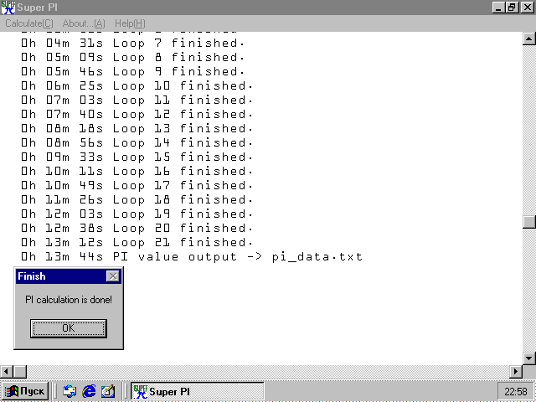This screenshot has width=536, height=402.
Task: Select the Super PI taskbar button
Action: coord(198,391)
